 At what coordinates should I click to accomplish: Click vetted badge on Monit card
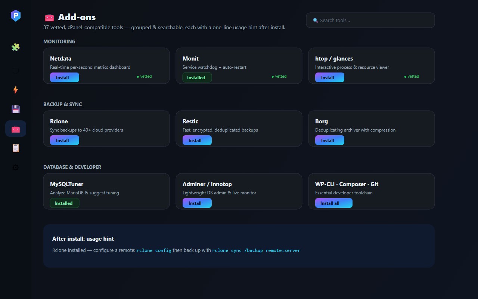click(x=279, y=76)
